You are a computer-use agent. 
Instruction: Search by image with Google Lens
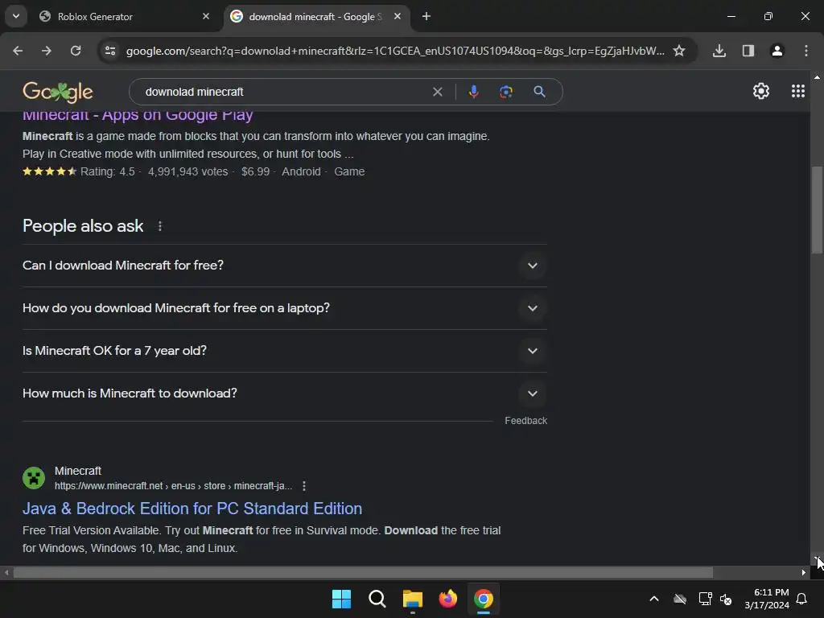coord(506,92)
